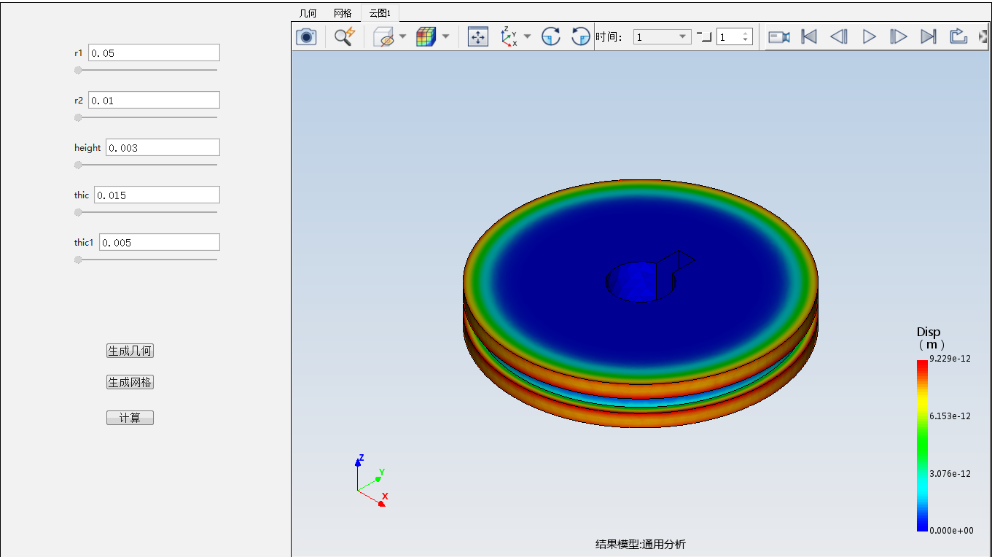
Task: Click the height slider handle
Action: 78,165
